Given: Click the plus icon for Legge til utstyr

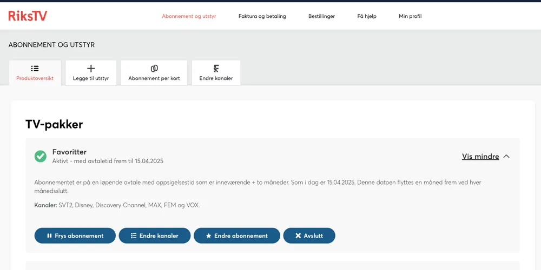Looking at the screenshot, I should coord(91,69).
